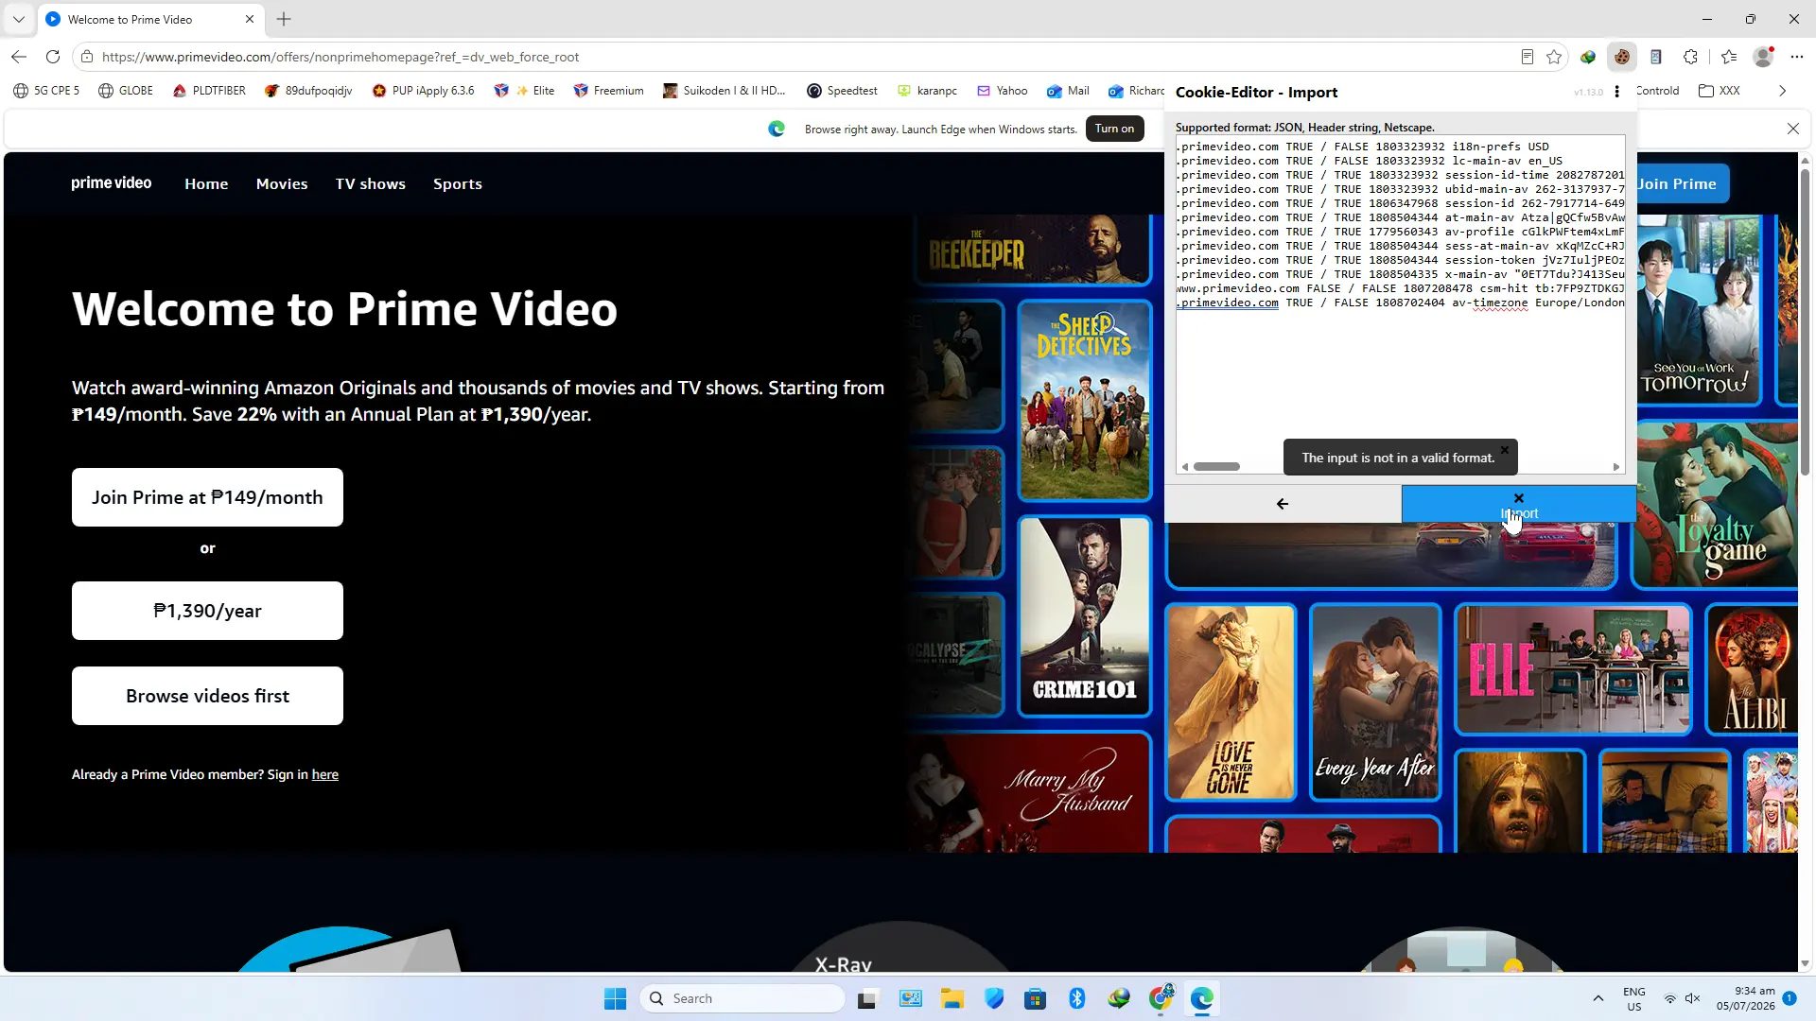Open Cookie-Editor three-dot options menu

coord(1617,92)
